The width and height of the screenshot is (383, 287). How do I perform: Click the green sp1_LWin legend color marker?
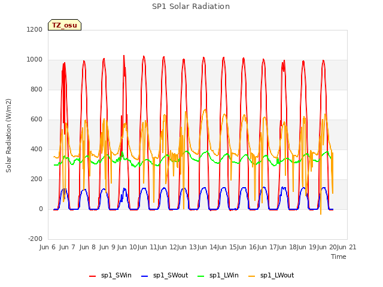(201, 276)
